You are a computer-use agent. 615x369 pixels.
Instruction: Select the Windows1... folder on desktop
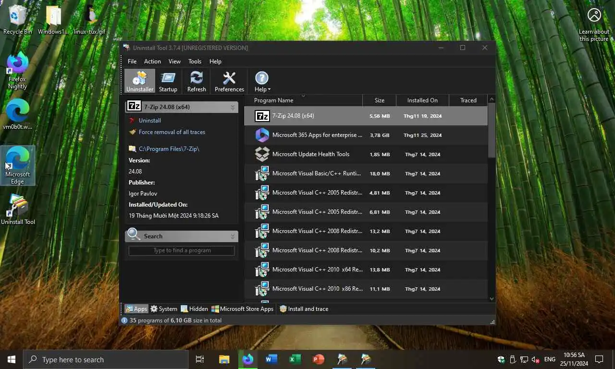coord(53,20)
